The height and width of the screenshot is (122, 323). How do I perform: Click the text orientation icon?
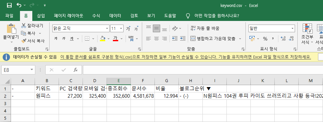175,28
